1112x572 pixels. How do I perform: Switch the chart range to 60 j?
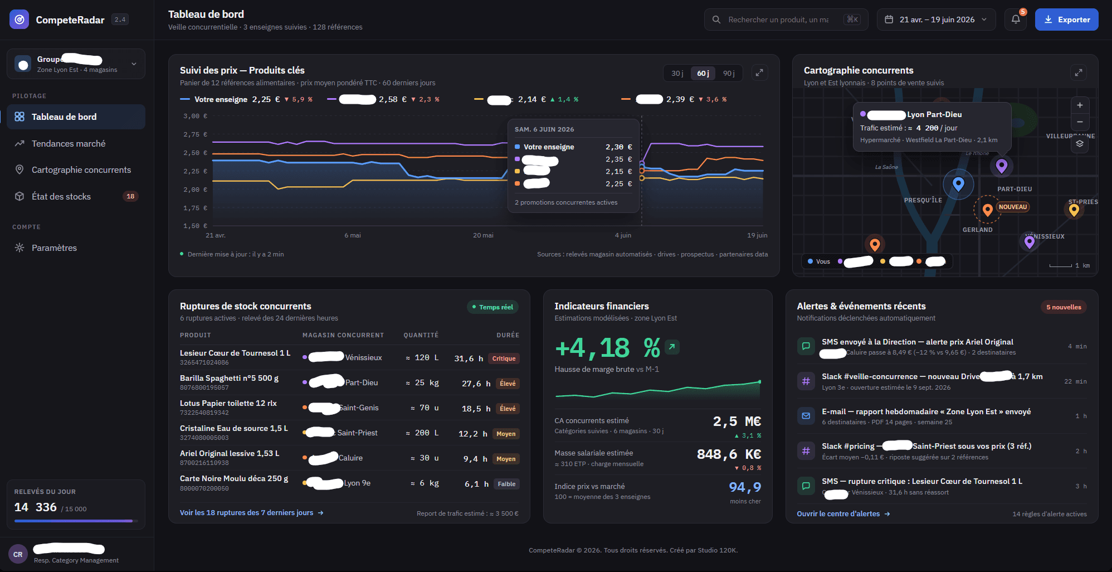(x=703, y=73)
